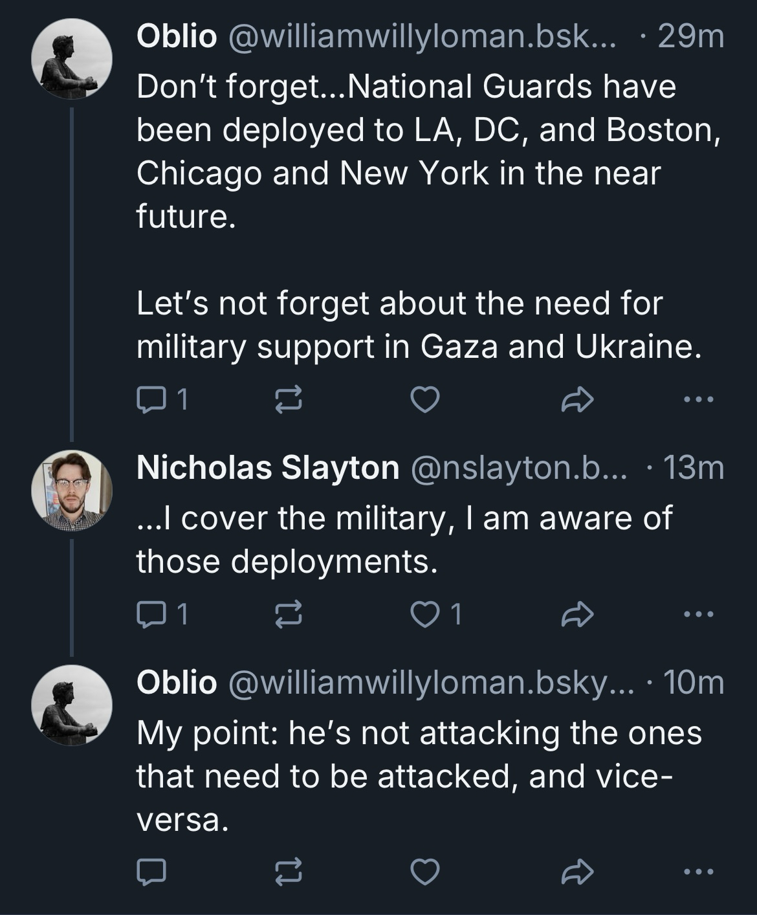Share Nicholas Slayton's post
757x915 pixels.
click(x=576, y=614)
